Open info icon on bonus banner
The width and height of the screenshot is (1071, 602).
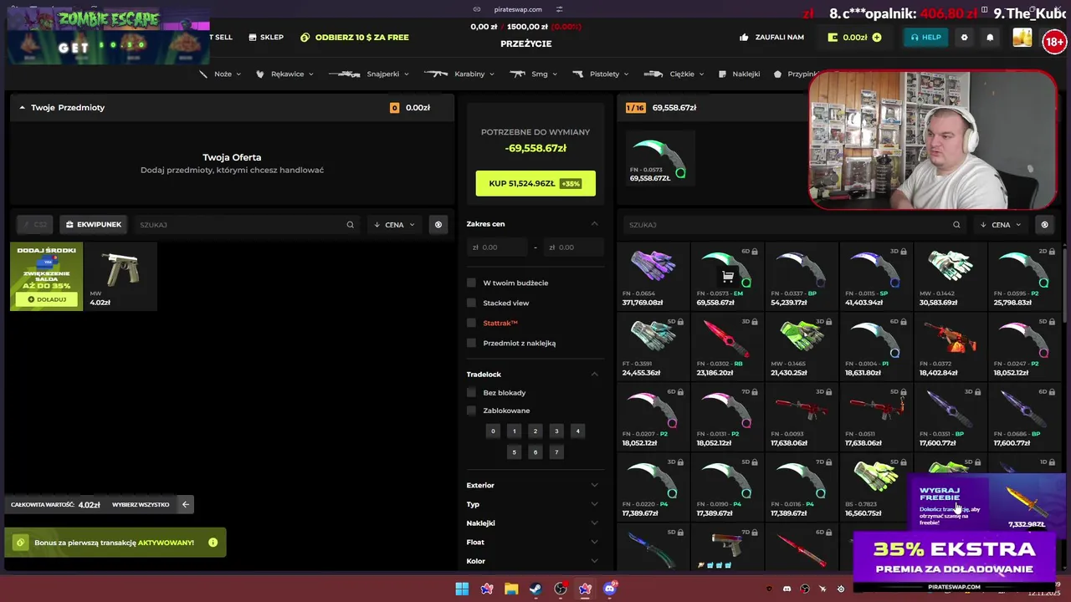[x=213, y=543]
